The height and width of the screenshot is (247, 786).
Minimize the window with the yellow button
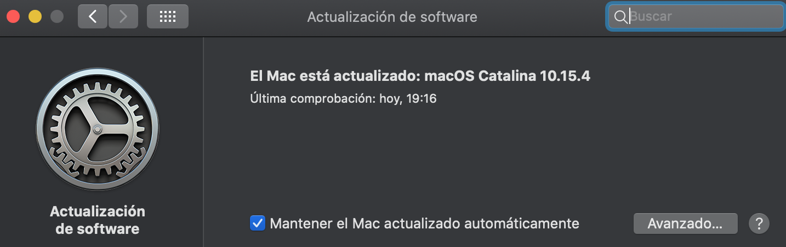point(35,16)
